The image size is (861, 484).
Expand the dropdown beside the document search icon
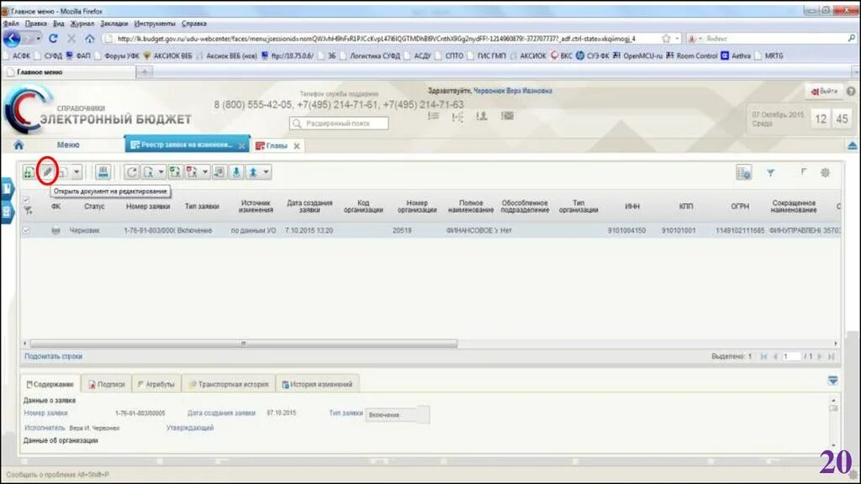point(161,172)
